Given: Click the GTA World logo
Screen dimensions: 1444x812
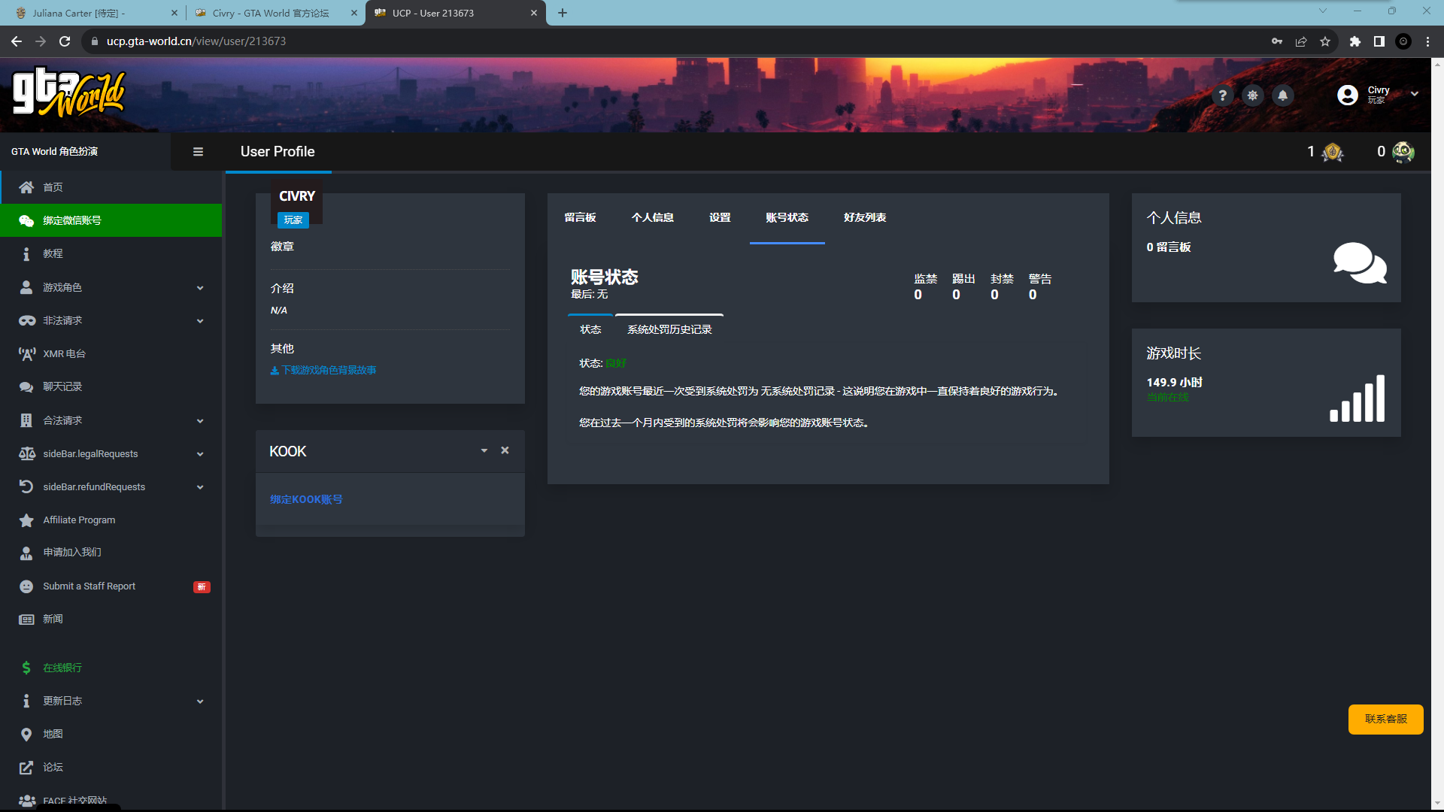Looking at the screenshot, I should 69,92.
